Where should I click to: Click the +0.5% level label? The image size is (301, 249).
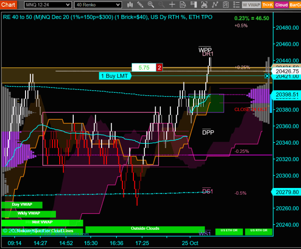tap(241, 25)
